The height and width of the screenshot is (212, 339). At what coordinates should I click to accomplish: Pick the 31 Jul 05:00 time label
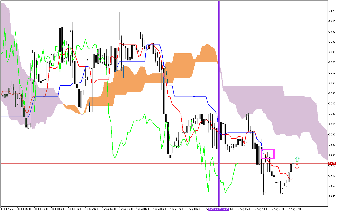click(57, 209)
